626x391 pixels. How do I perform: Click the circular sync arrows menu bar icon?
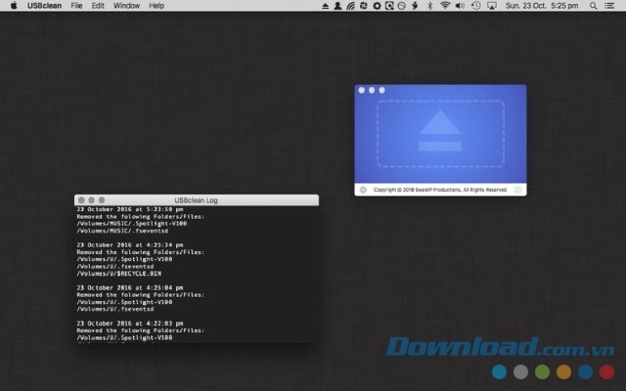coord(363,6)
